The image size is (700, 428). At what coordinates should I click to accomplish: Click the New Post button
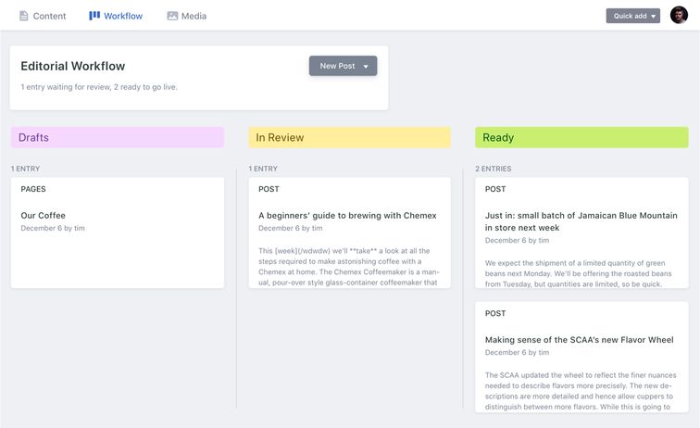(337, 66)
